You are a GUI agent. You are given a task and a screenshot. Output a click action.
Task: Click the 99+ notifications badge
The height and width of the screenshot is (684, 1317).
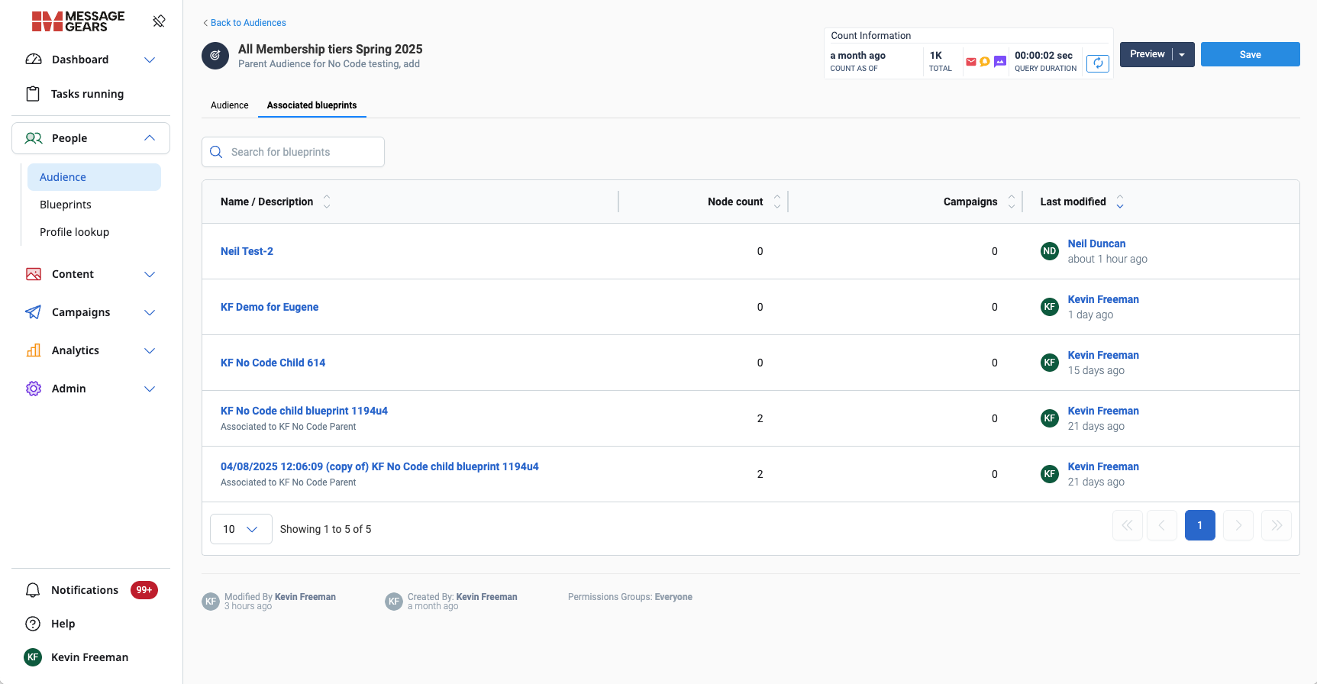tap(144, 590)
